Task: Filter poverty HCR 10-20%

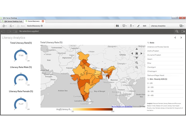Action: [x=165, y=87]
